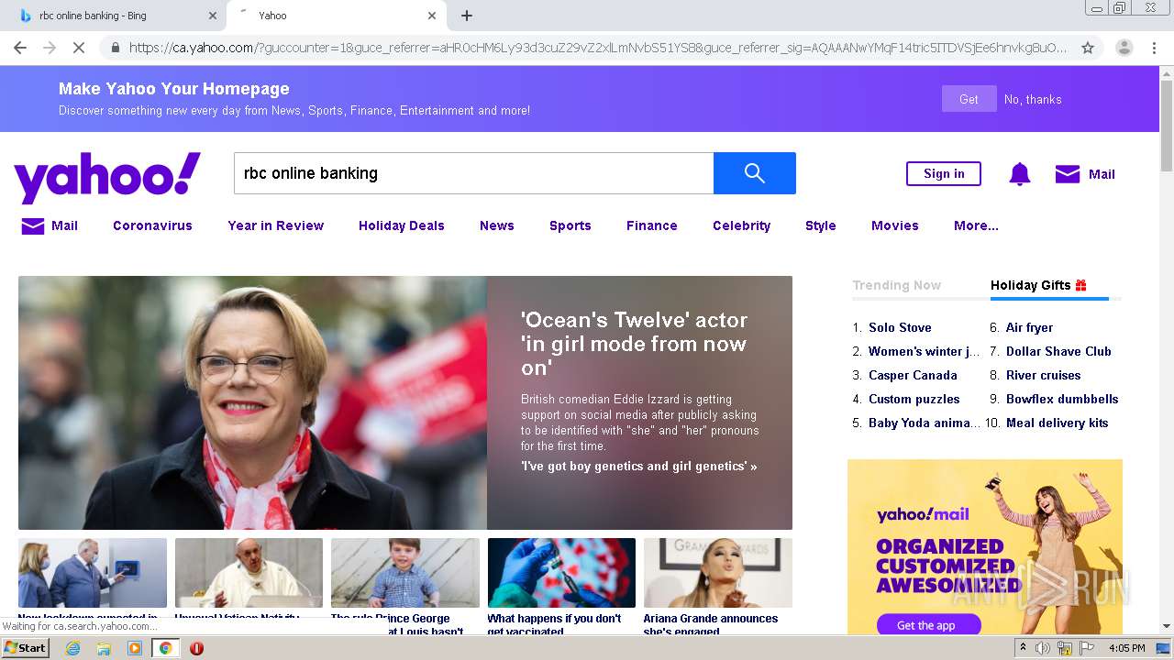Viewport: 1174px width, 660px height.
Task: Open the Ariana Grande story thumbnail
Action: click(x=718, y=573)
